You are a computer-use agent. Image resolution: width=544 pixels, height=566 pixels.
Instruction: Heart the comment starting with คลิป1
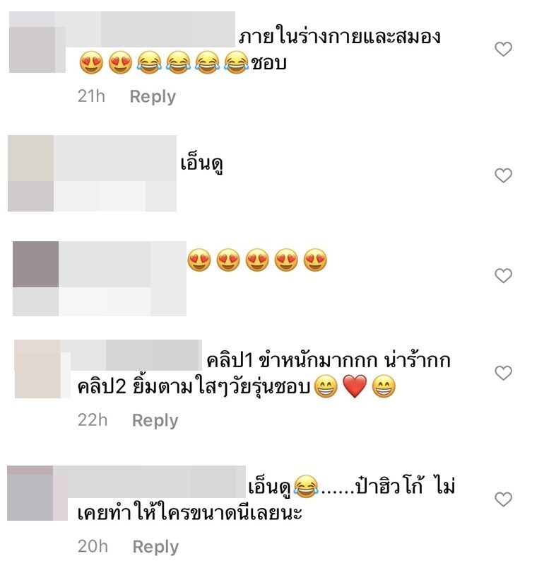503,373
